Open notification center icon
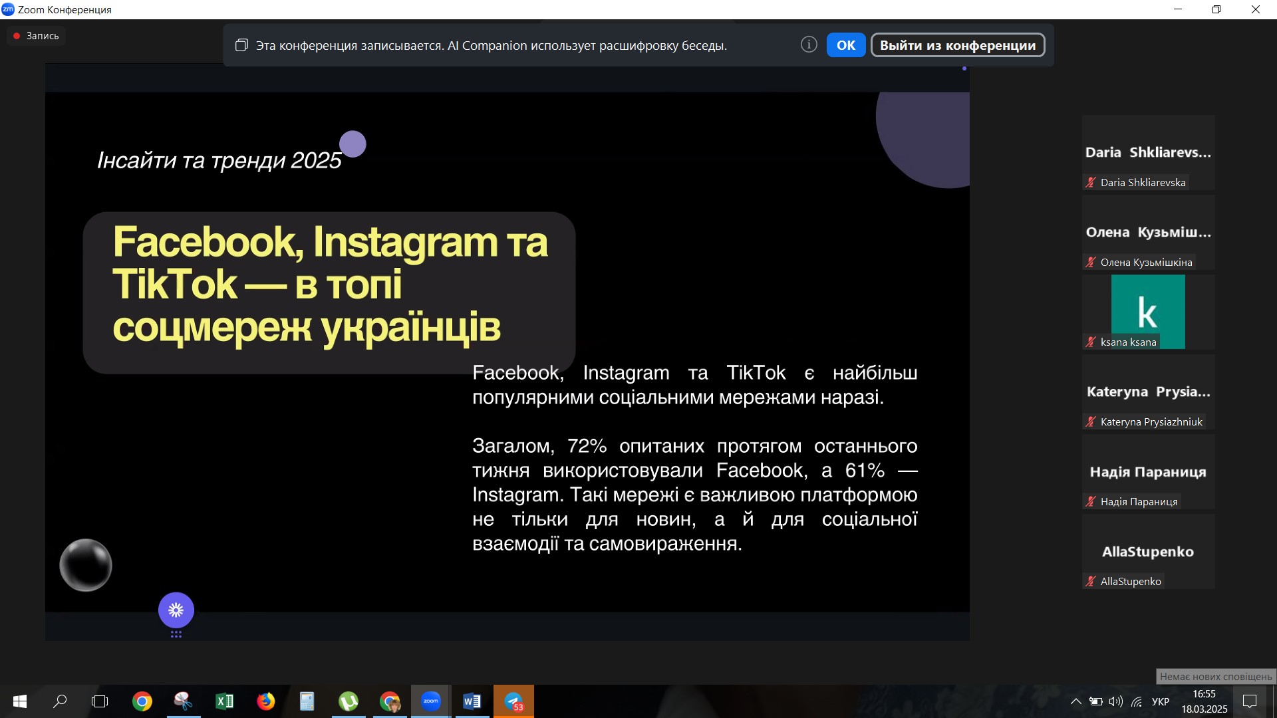The image size is (1277, 718). coord(1250,701)
